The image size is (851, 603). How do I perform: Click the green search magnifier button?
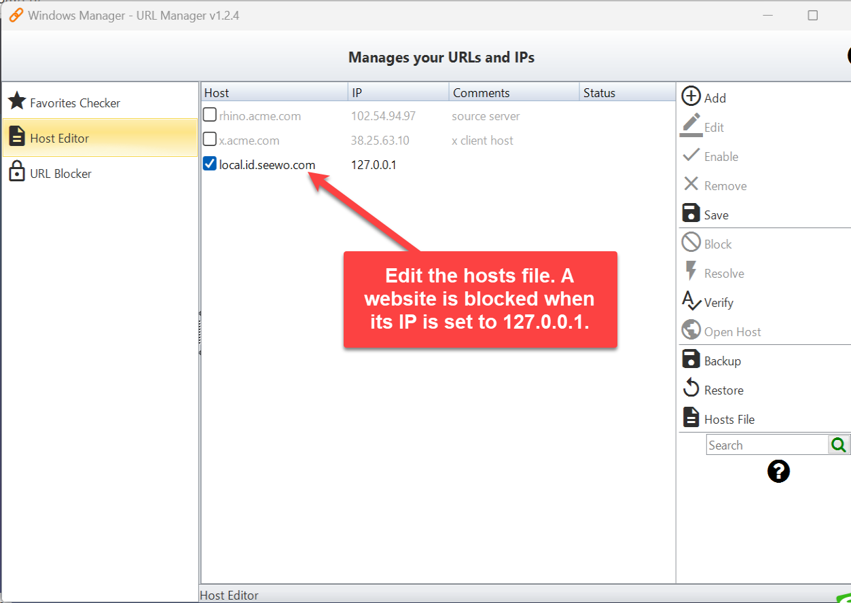coord(839,445)
